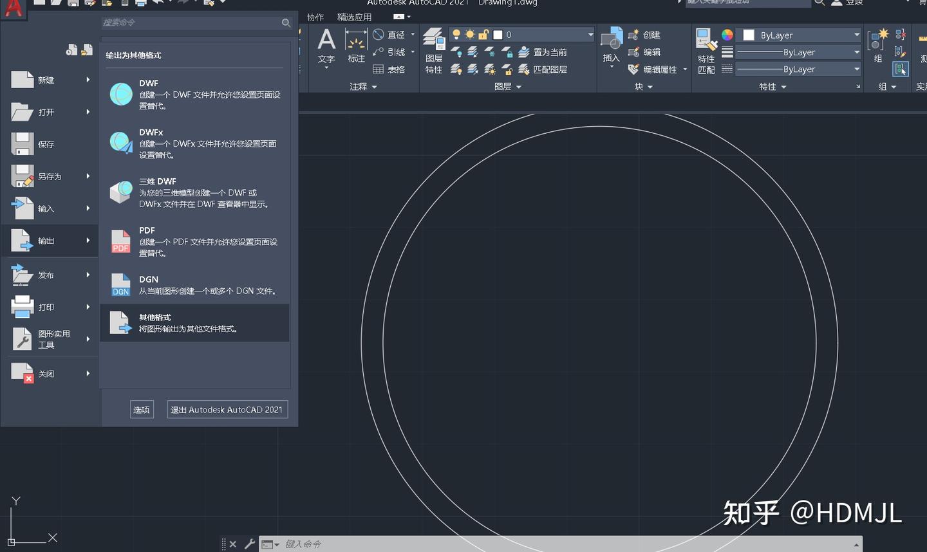Click the layer 0 color swatch

pos(498,35)
